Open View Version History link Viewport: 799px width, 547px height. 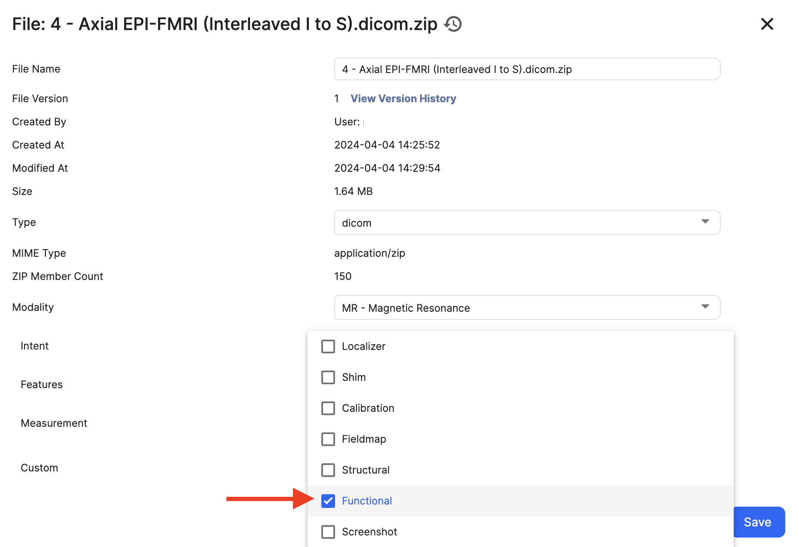(x=403, y=99)
